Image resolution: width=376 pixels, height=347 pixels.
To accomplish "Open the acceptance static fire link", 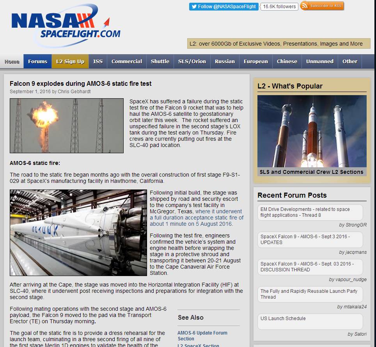I will click(x=197, y=218).
